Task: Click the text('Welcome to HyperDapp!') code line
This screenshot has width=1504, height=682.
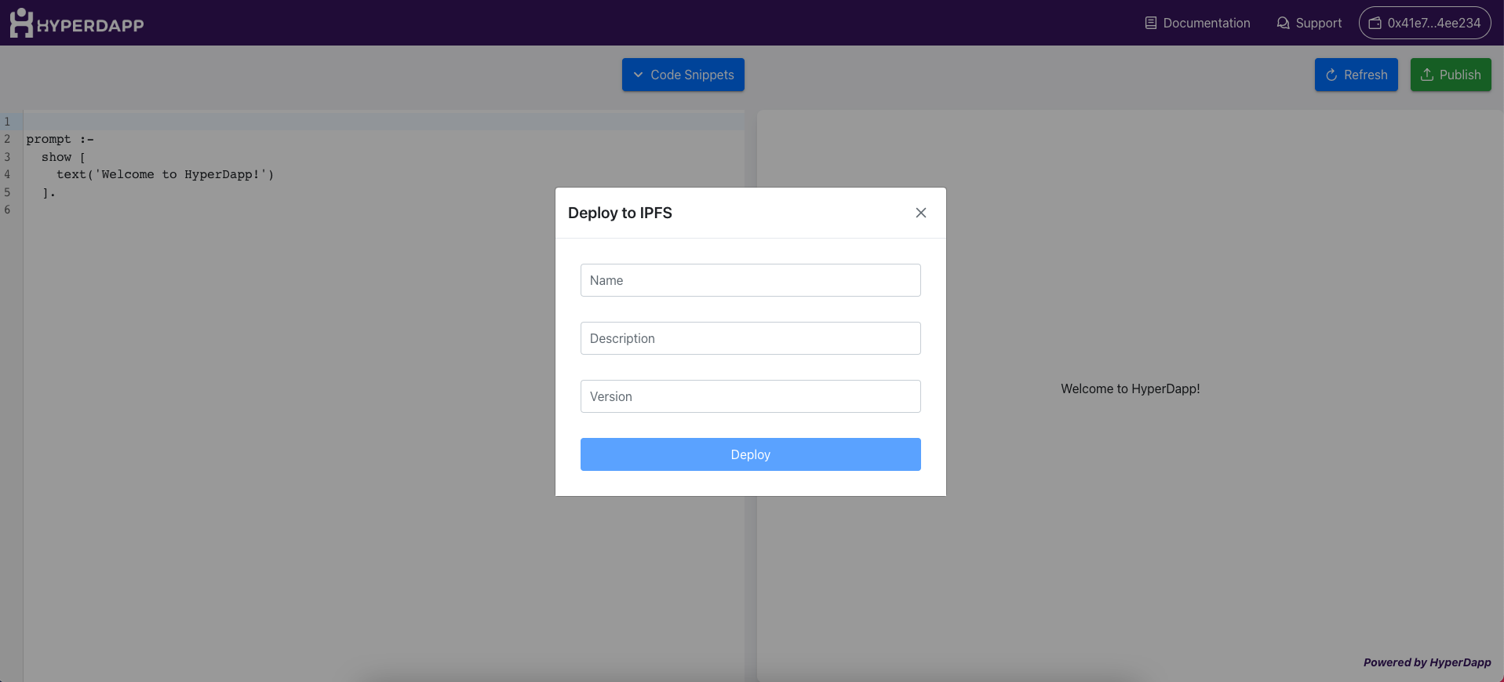Action: [166, 174]
